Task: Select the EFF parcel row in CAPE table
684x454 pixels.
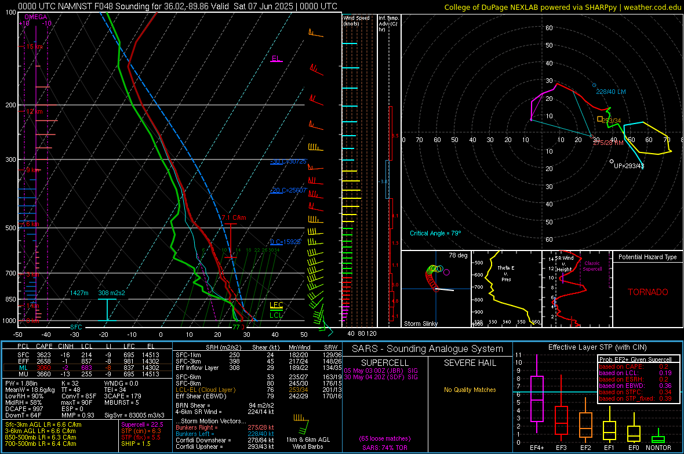Action: pyautogui.click(x=88, y=361)
